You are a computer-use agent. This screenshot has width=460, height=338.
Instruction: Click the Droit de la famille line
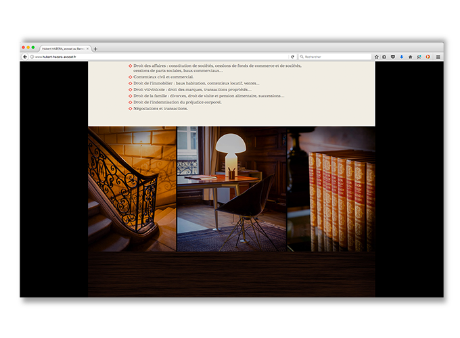pyautogui.click(x=208, y=96)
